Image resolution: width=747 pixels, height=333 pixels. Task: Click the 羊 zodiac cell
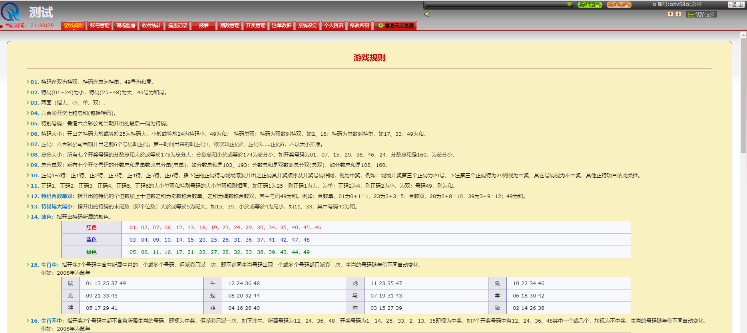pyautogui.click(x=497, y=295)
